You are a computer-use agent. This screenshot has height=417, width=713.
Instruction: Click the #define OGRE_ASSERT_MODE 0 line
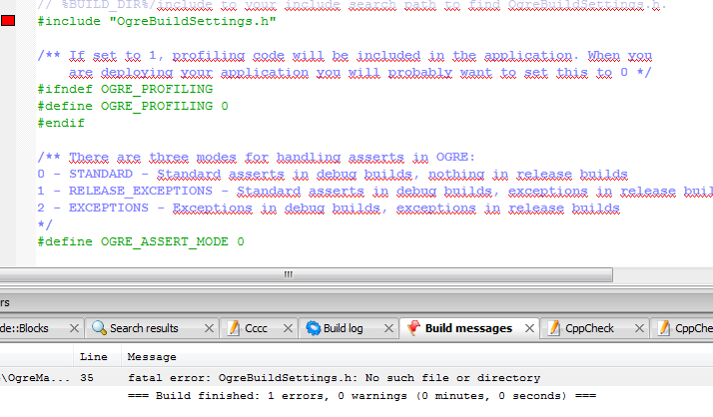click(141, 241)
